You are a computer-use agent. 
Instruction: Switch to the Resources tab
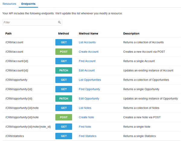9,4
